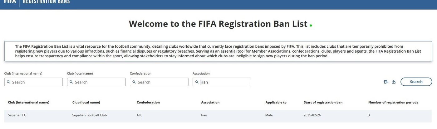Click the download list icon
This screenshot has width=437, height=129.
pyautogui.click(x=394, y=82)
